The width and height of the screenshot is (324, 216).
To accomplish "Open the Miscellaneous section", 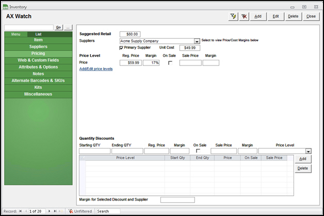I will [38, 94].
